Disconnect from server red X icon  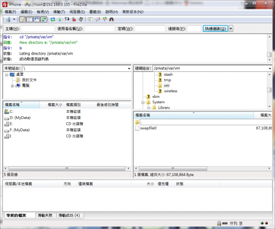(x=74, y=19)
